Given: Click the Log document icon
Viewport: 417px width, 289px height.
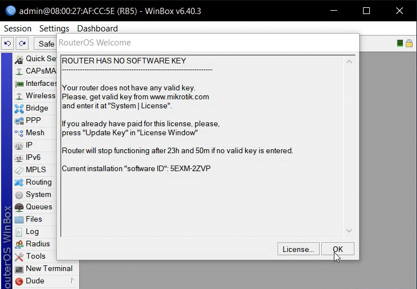Looking at the screenshot, I should tap(19, 232).
